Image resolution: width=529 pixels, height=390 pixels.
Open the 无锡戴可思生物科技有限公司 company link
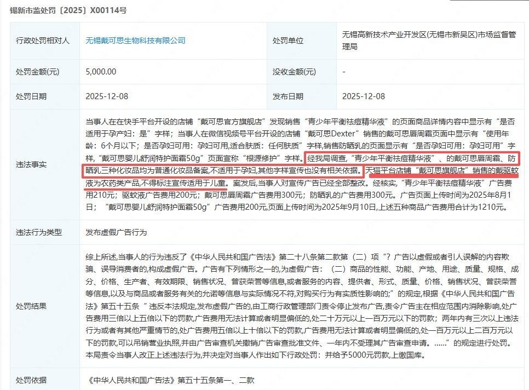[x=135, y=41]
